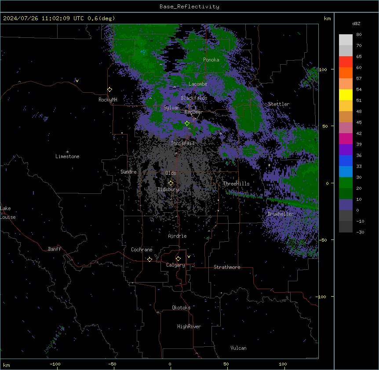Screen dimensions: 379x370
Task: Click the white plus marker southwest of Stettler
Action: (269, 165)
